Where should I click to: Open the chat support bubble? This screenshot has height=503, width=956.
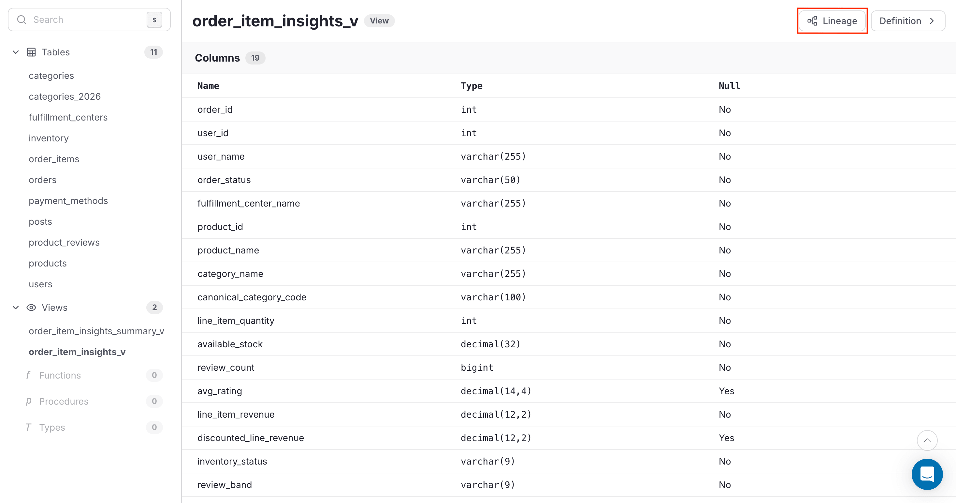coord(927,474)
